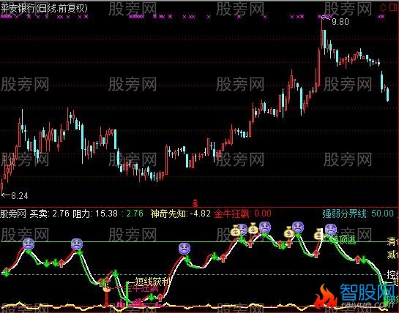The height and width of the screenshot is (313, 399).
Task: Click the last cyan candlestick on the right
Action: tap(387, 94)
